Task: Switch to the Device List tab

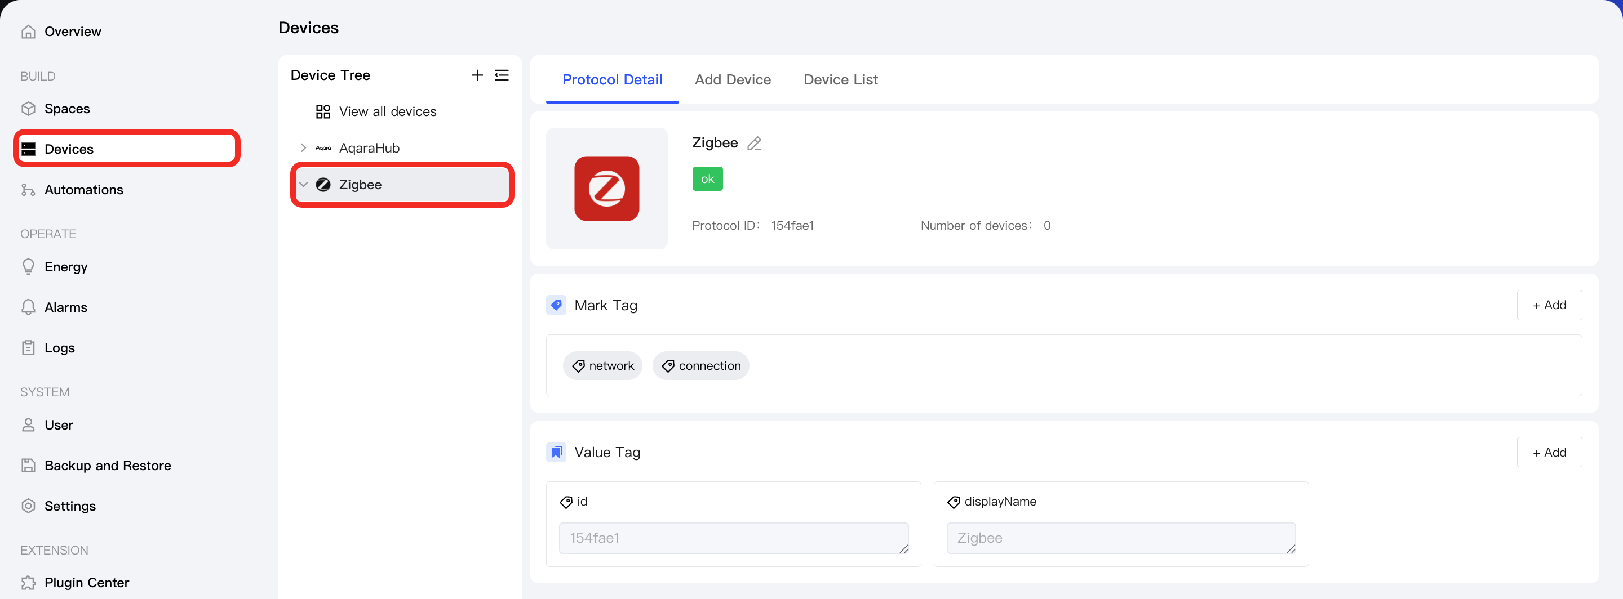Action: coord(840,79)
